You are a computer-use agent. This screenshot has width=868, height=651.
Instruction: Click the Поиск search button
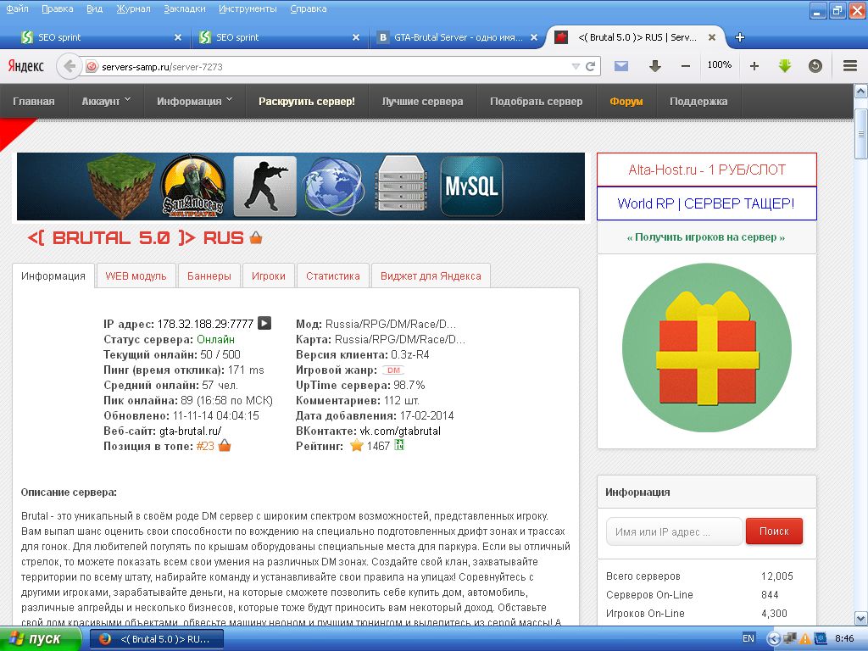(774, 531)
